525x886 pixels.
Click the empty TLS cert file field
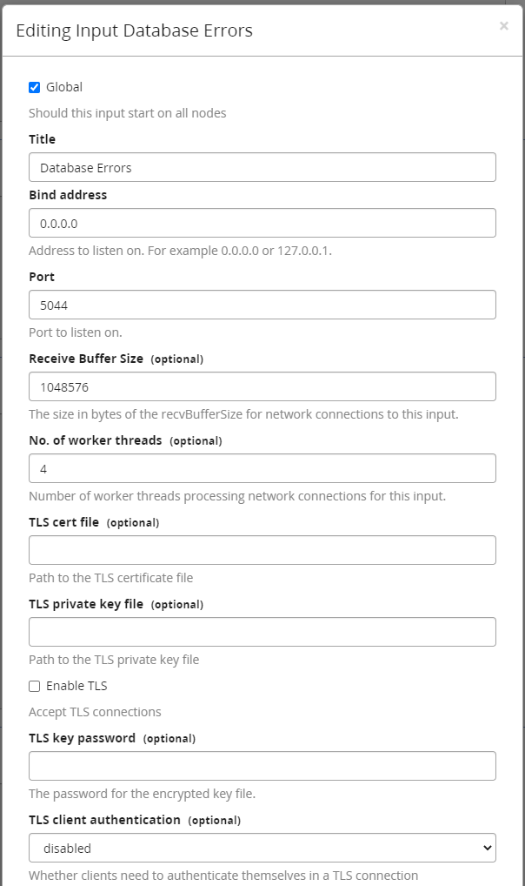coord(262,550)
